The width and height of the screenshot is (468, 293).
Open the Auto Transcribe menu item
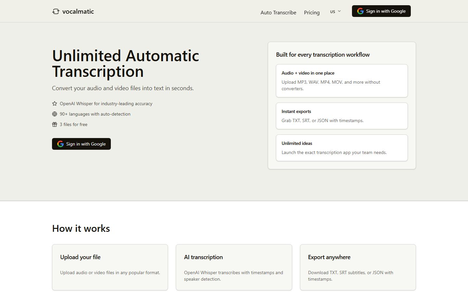click(x=278, y=12)
